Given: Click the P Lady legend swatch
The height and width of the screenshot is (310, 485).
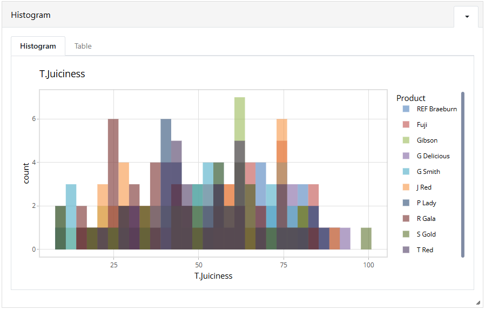Looking at the screenshot, I should pos(406,203).
